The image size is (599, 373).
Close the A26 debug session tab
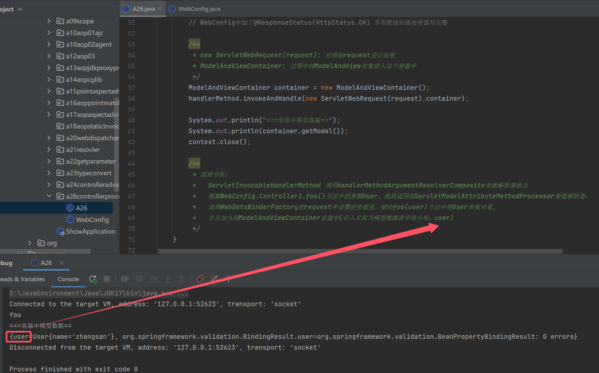click(x=62, y=263)
